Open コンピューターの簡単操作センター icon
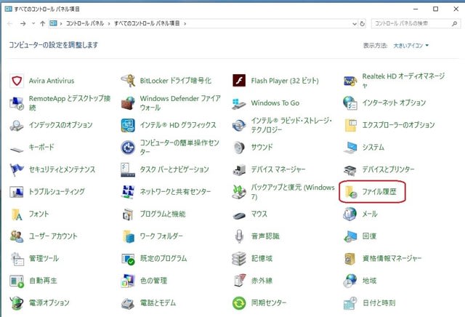Viewport: 465px width, 317px height. [128, 148]
